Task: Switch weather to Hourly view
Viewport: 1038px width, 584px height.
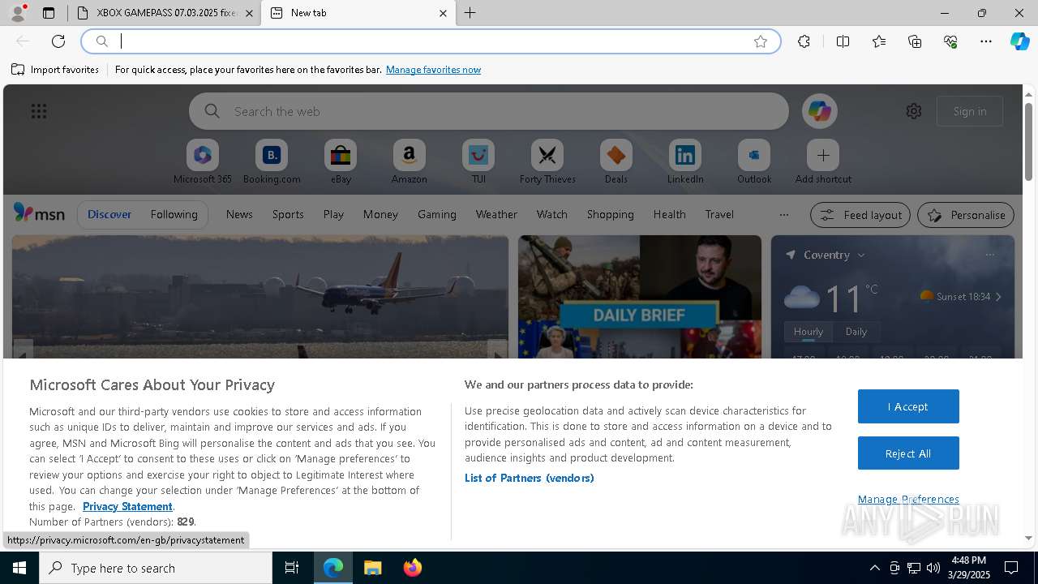Action: [x=809, y=332]
